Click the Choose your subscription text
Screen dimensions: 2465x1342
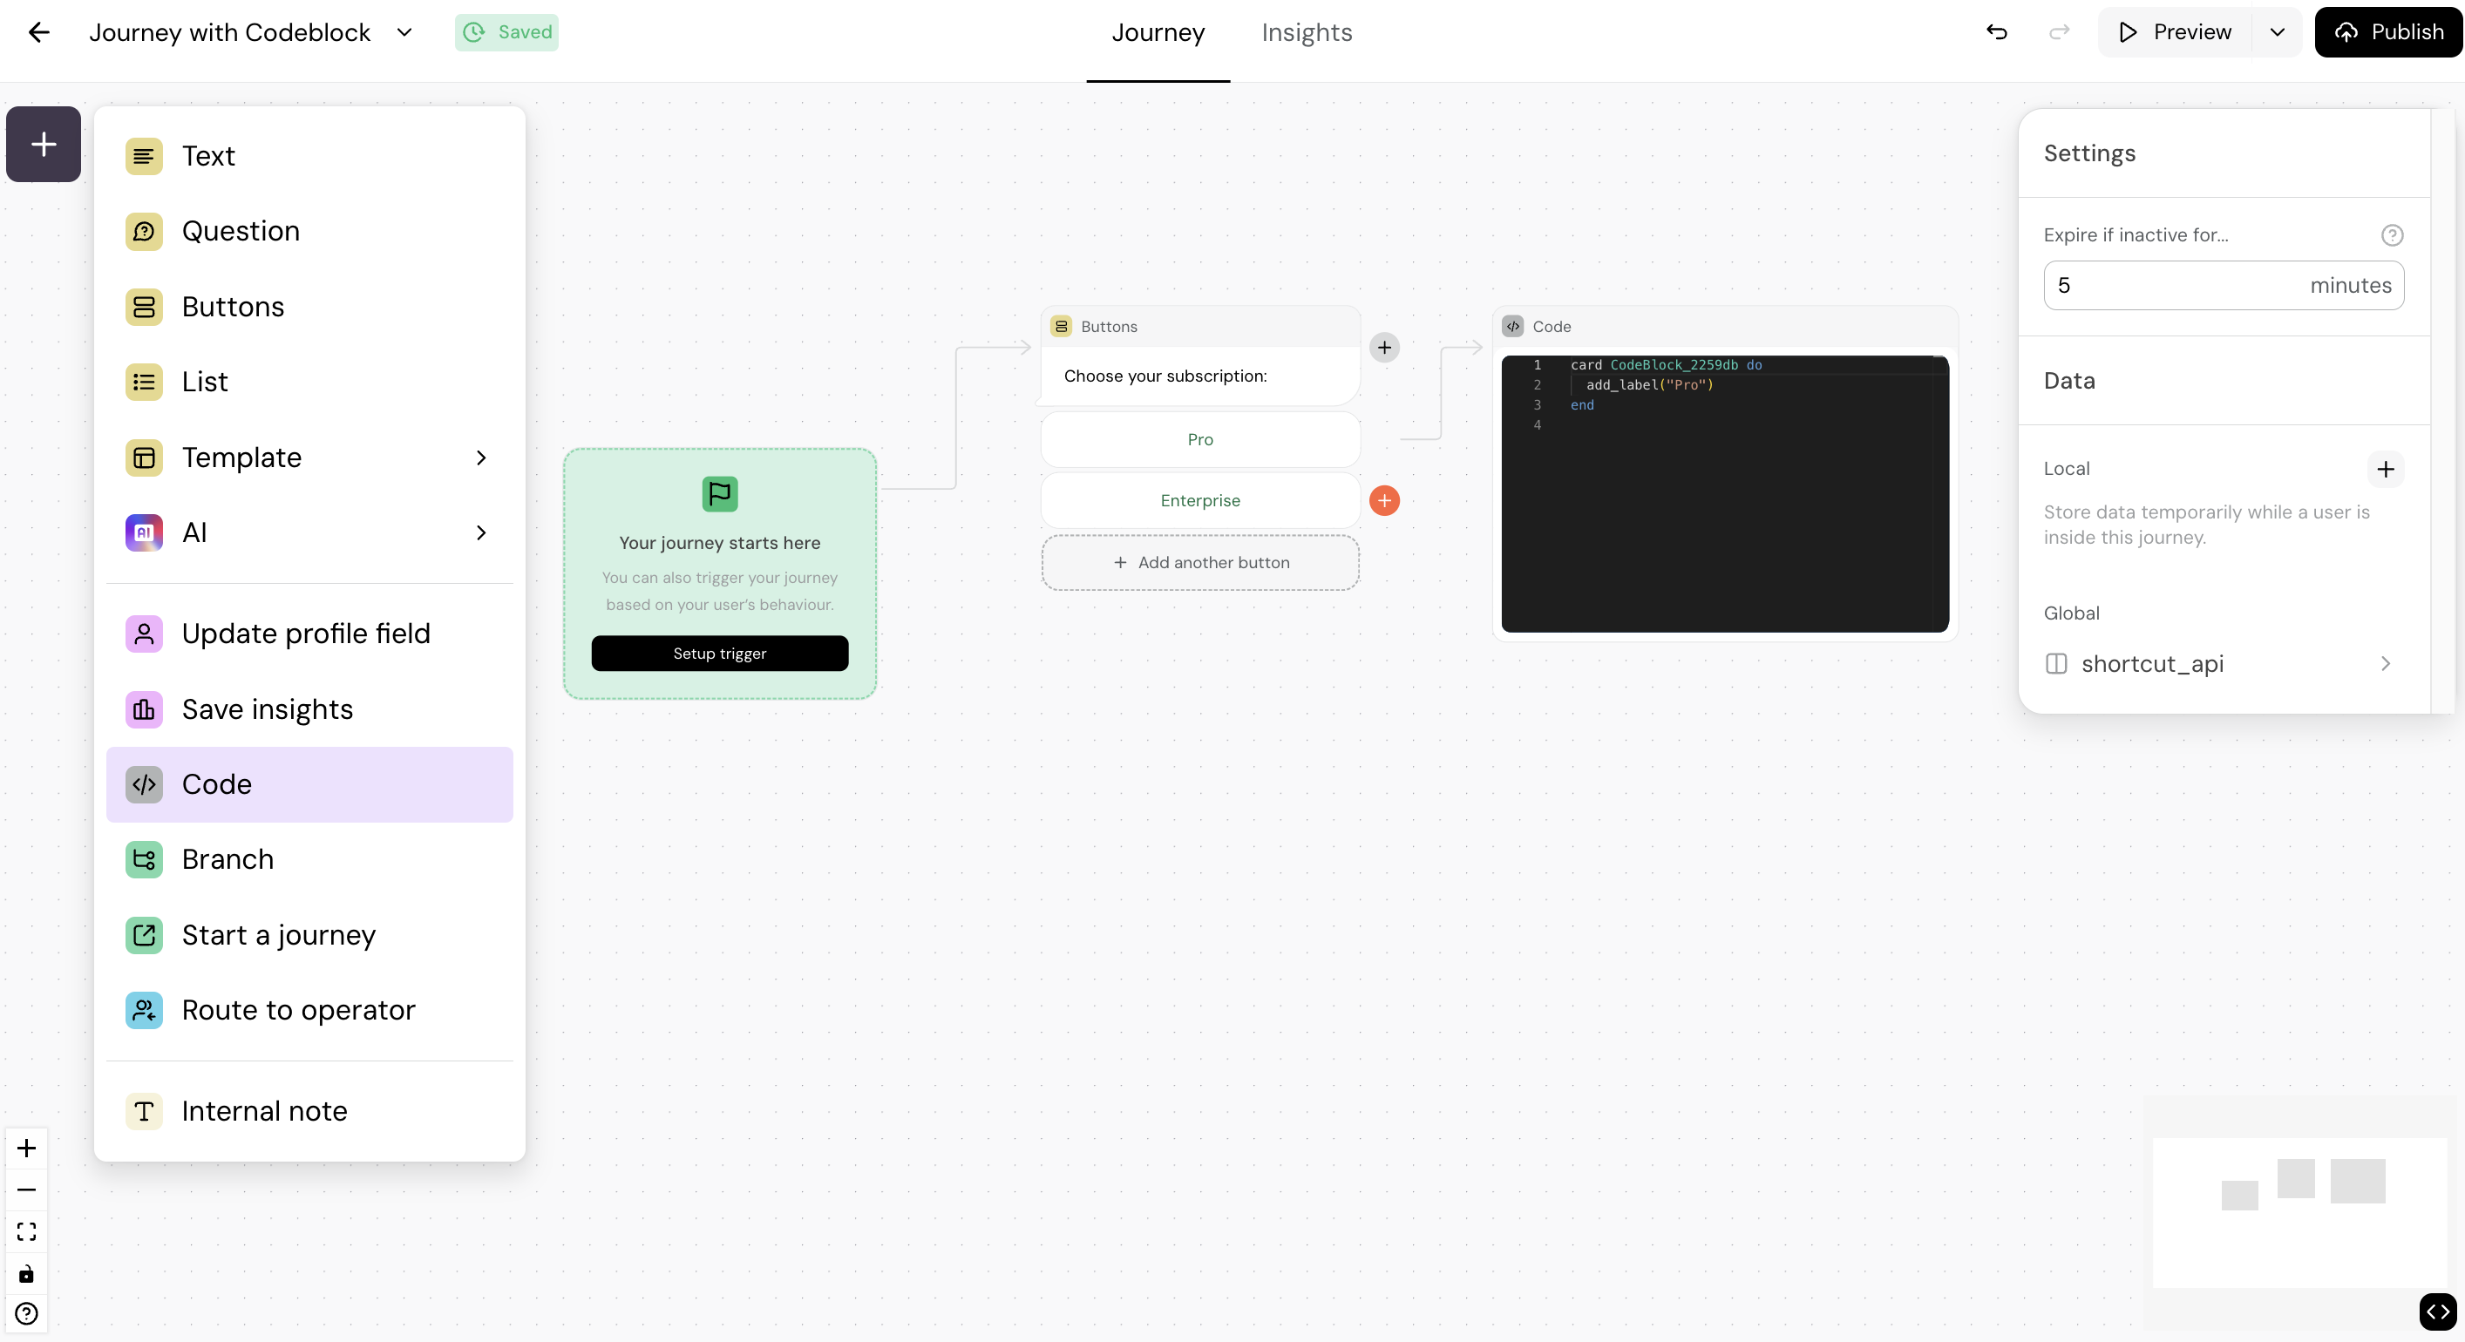pyautogui.click(x=1165, y=376)
